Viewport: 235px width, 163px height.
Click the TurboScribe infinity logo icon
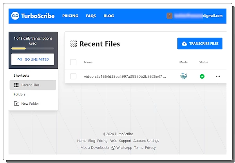pyautogui.click(x=15, y=16)
